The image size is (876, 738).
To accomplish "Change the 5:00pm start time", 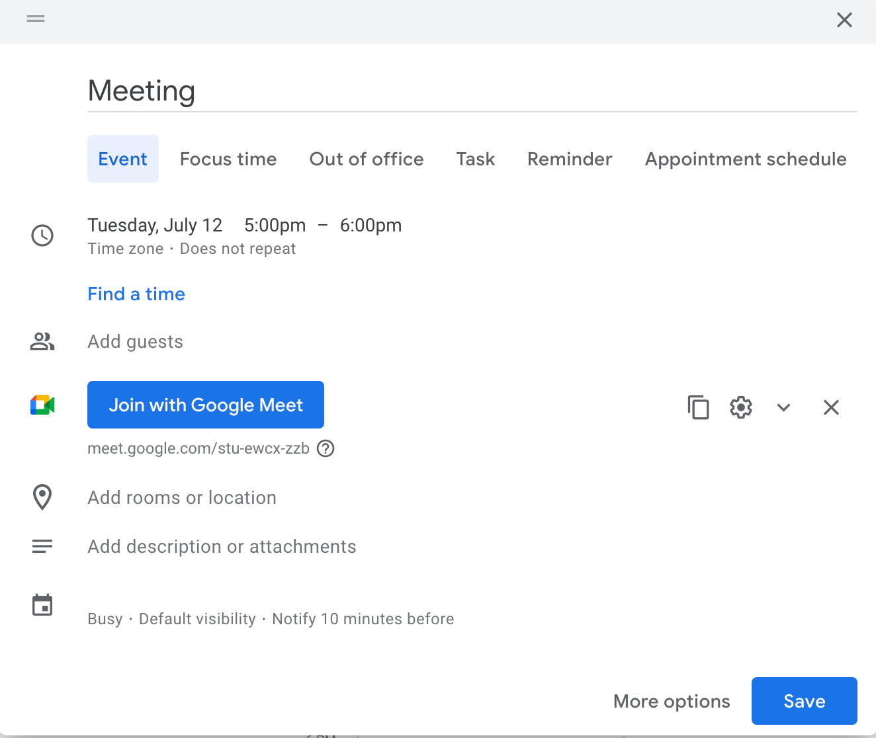I will pyautogui.click(x=275, y=225).
